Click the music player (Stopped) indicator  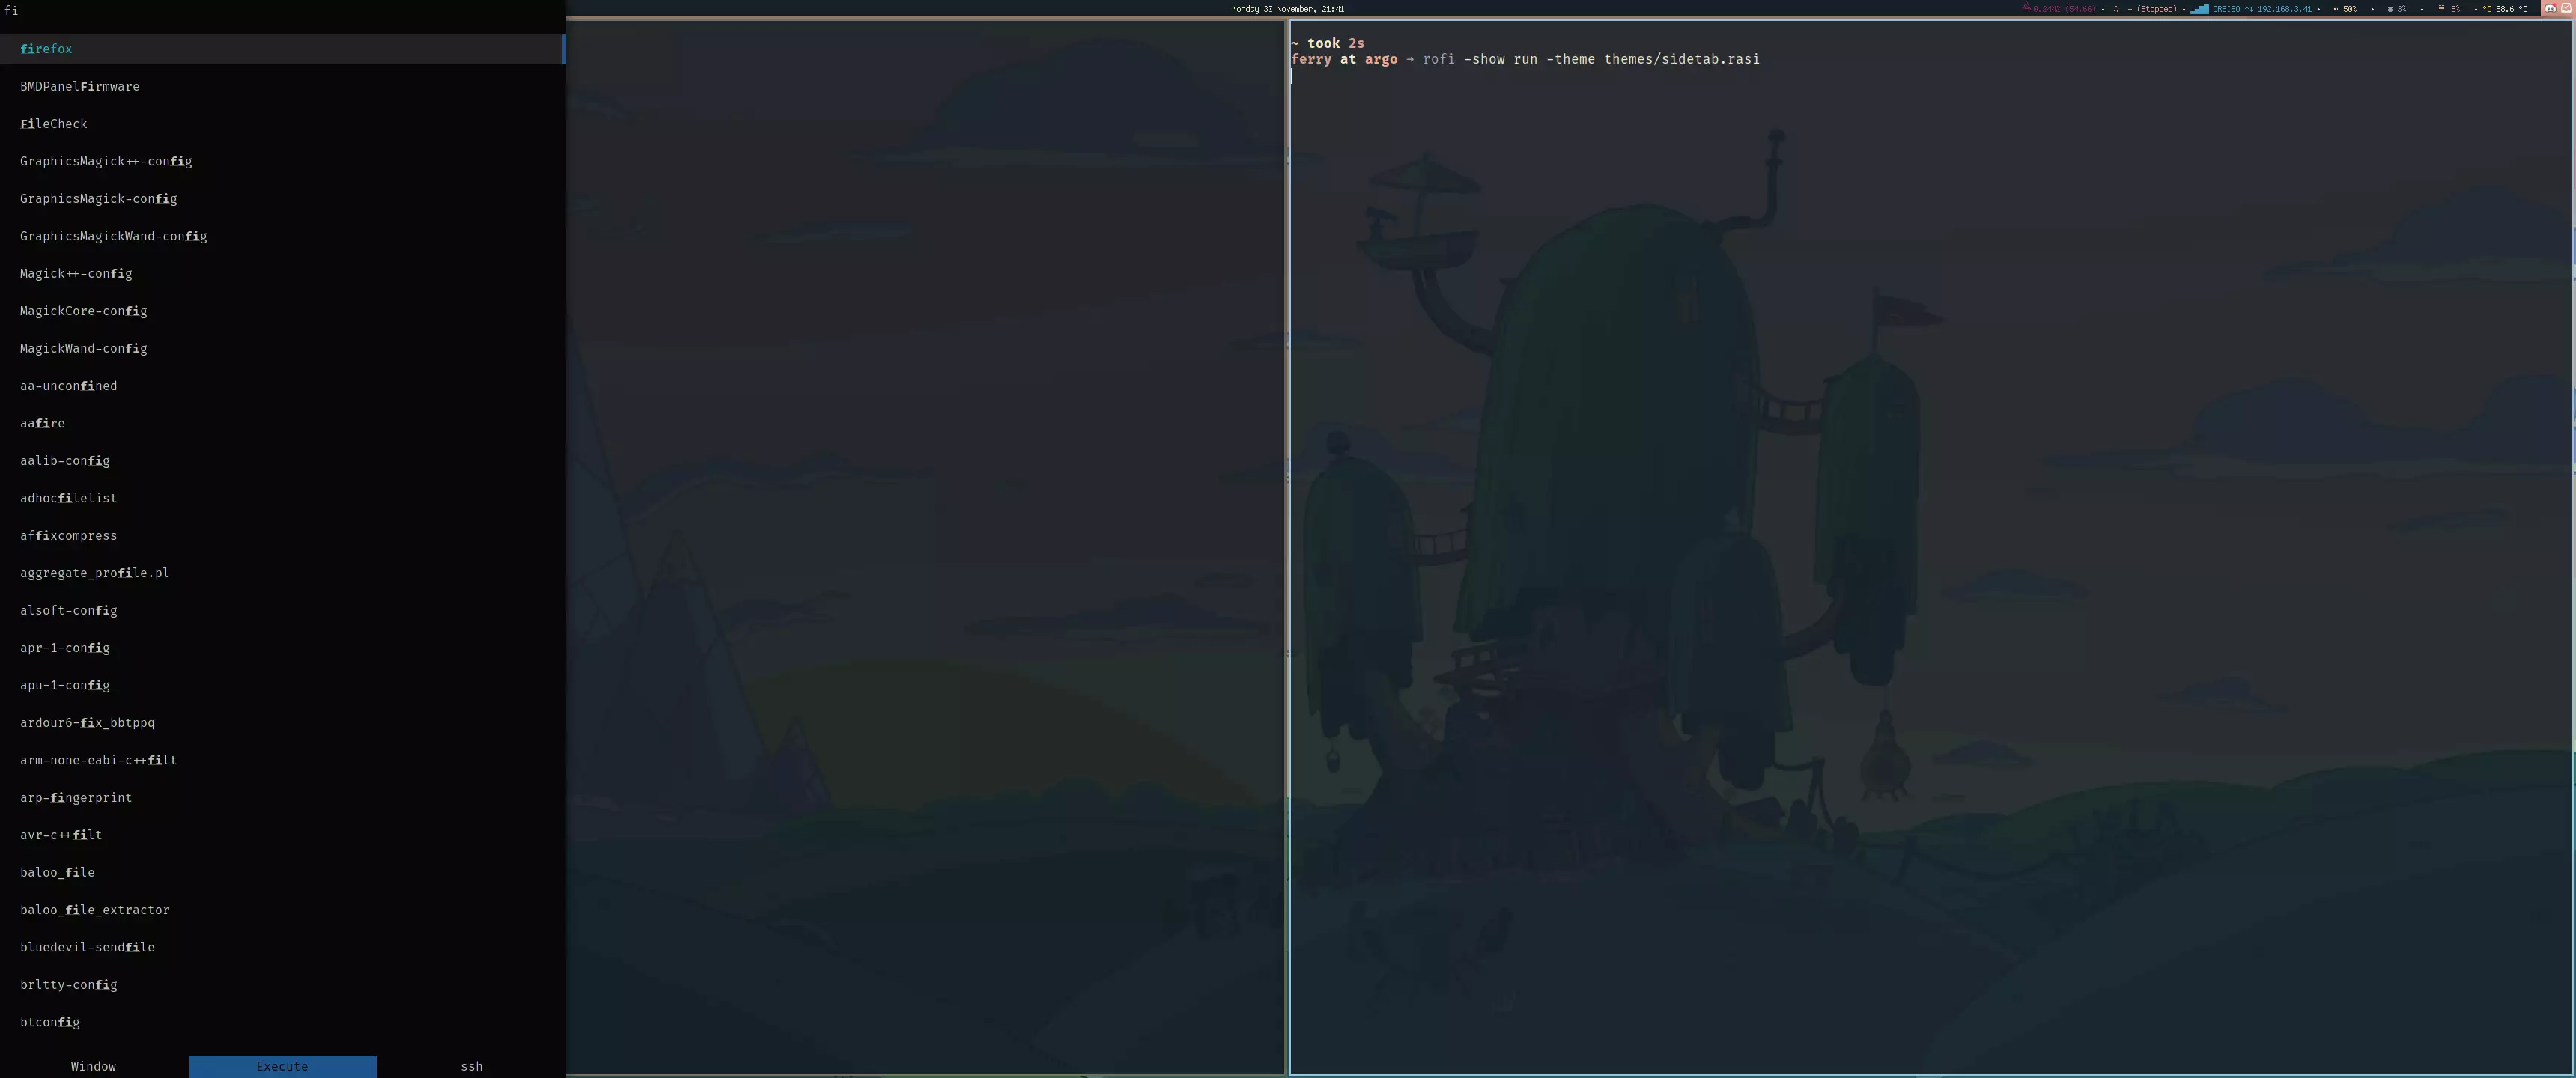2145,9
